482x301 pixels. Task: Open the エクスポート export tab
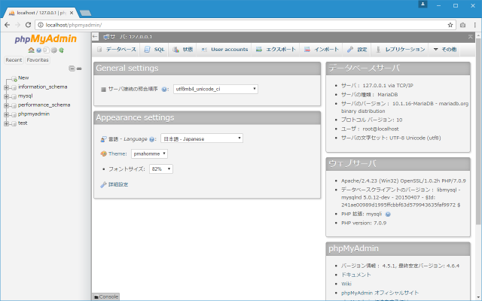pyautogui.click(x=276, y=50)
